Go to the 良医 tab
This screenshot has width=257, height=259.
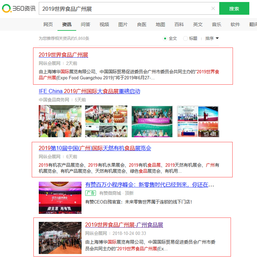(141, 24)
